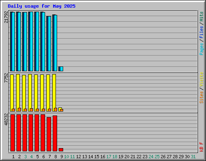
Task: Click the 'Daily usage for May 2025' title
Action: coord(41,6)
